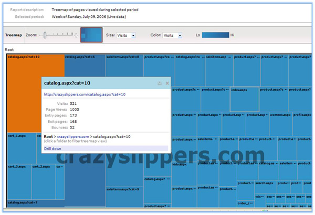Click the Lo-Hi color gradient bar
The image size is (315, 215).
point(215,35)
